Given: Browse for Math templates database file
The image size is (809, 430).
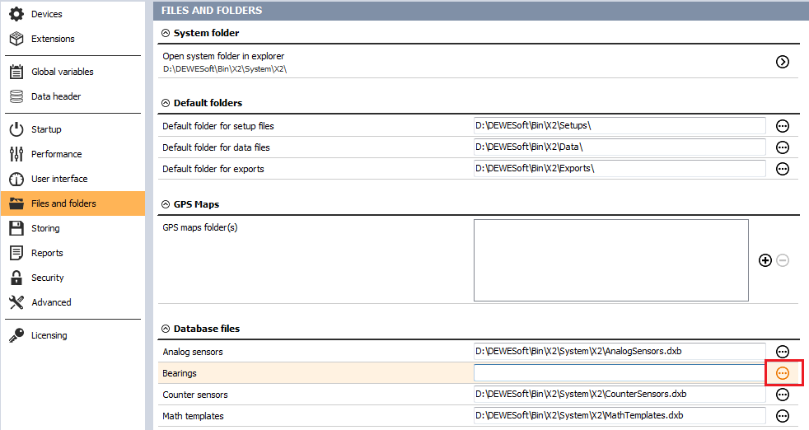Looking at the screenshot, I should [x=782, y=416].
